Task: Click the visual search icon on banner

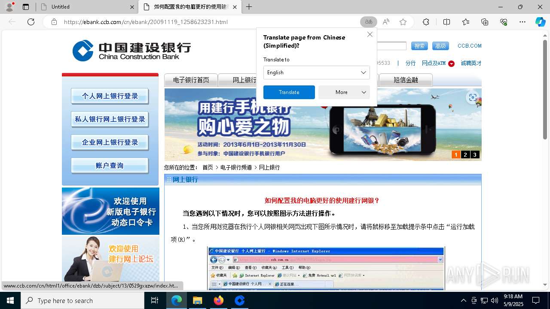Action: click(473, 97)
